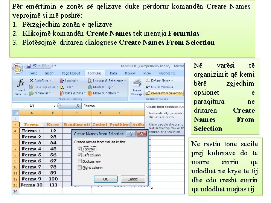Click OK in Create Names dialog

click(x=106, y=179)
